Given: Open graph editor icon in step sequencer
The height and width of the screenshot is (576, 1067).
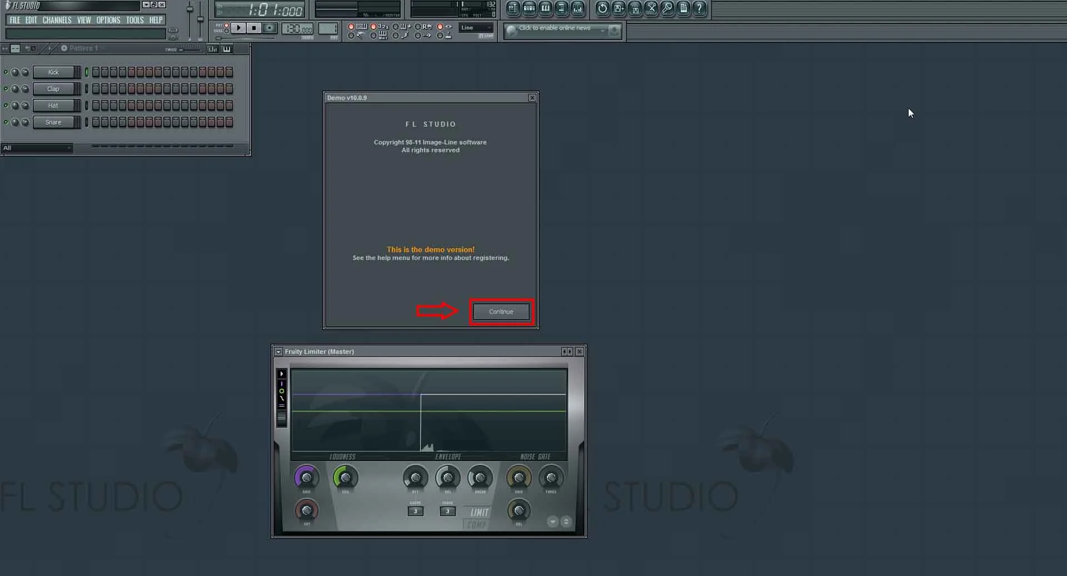Looking at the screenshot, I should point(212,49).
